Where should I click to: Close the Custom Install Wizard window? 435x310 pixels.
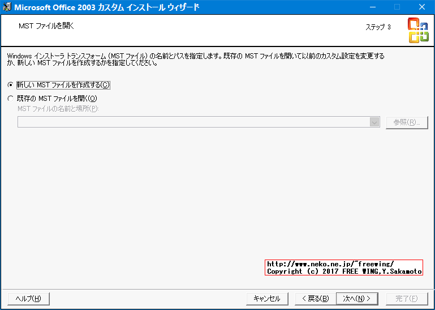tap(422, 7)
